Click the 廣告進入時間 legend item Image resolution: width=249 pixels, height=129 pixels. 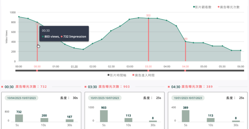(x=143, y=75)
